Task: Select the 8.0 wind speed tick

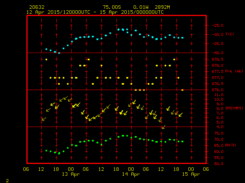Action: (220, 108)
